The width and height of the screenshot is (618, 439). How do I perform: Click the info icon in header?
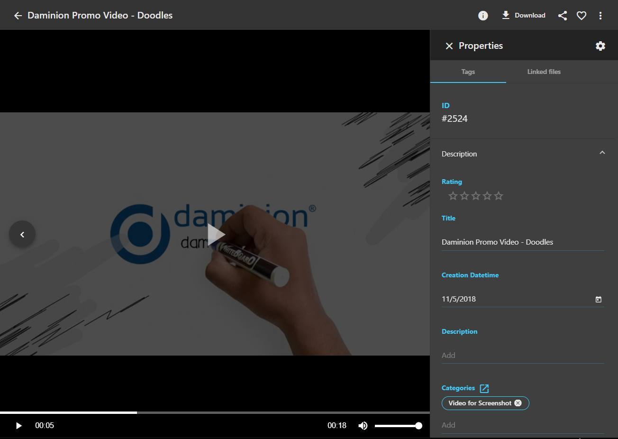click(482, 16)
